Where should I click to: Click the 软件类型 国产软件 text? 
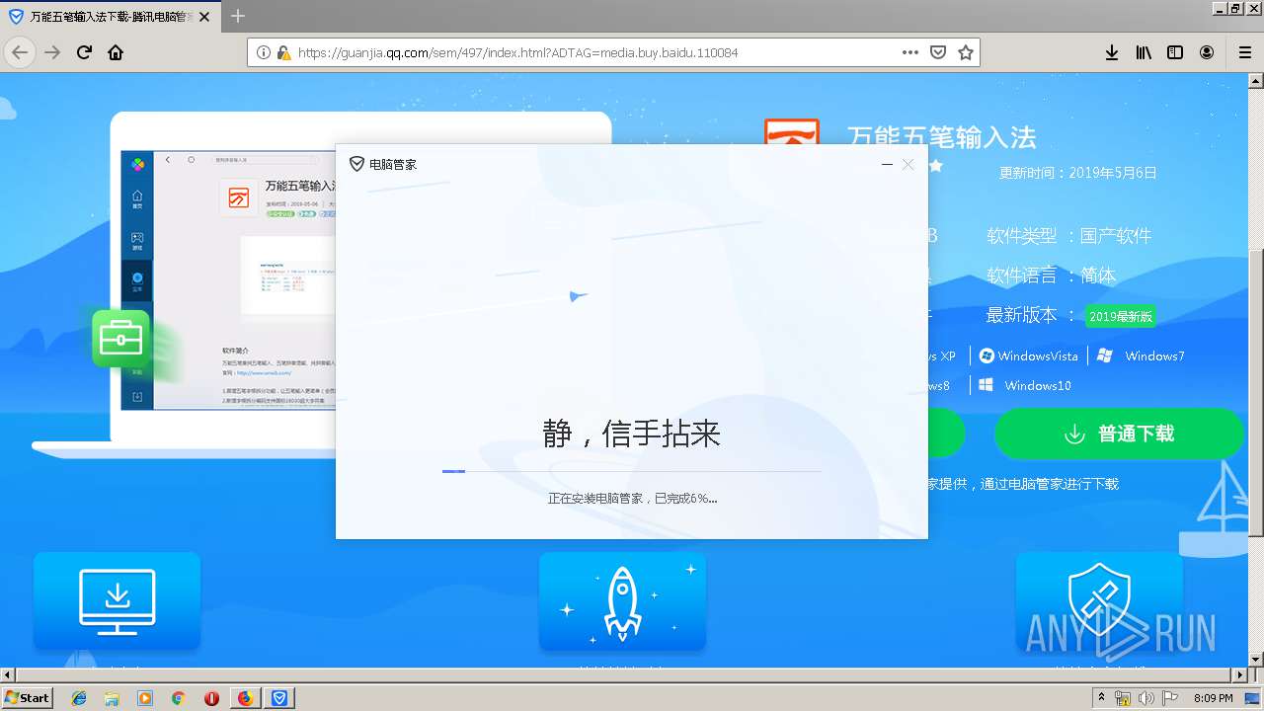[x=1068, y=236]
